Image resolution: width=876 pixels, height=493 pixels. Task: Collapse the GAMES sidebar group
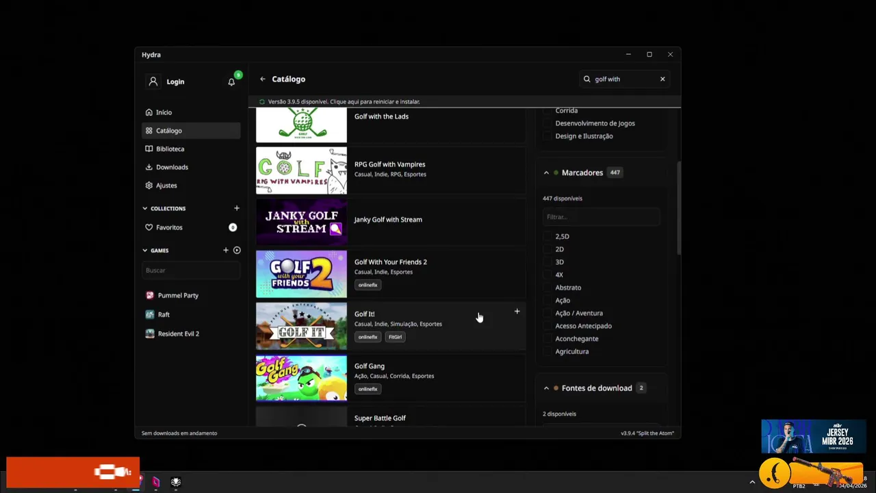[x=144, y=251]
